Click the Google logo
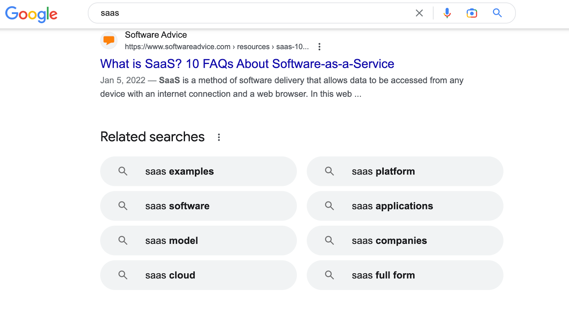 coord(31,14)
